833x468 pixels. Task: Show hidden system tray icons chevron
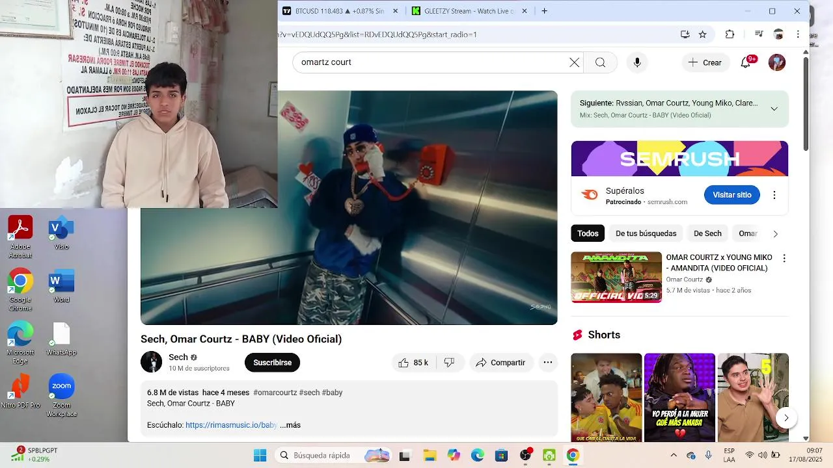tap(674, 455)
